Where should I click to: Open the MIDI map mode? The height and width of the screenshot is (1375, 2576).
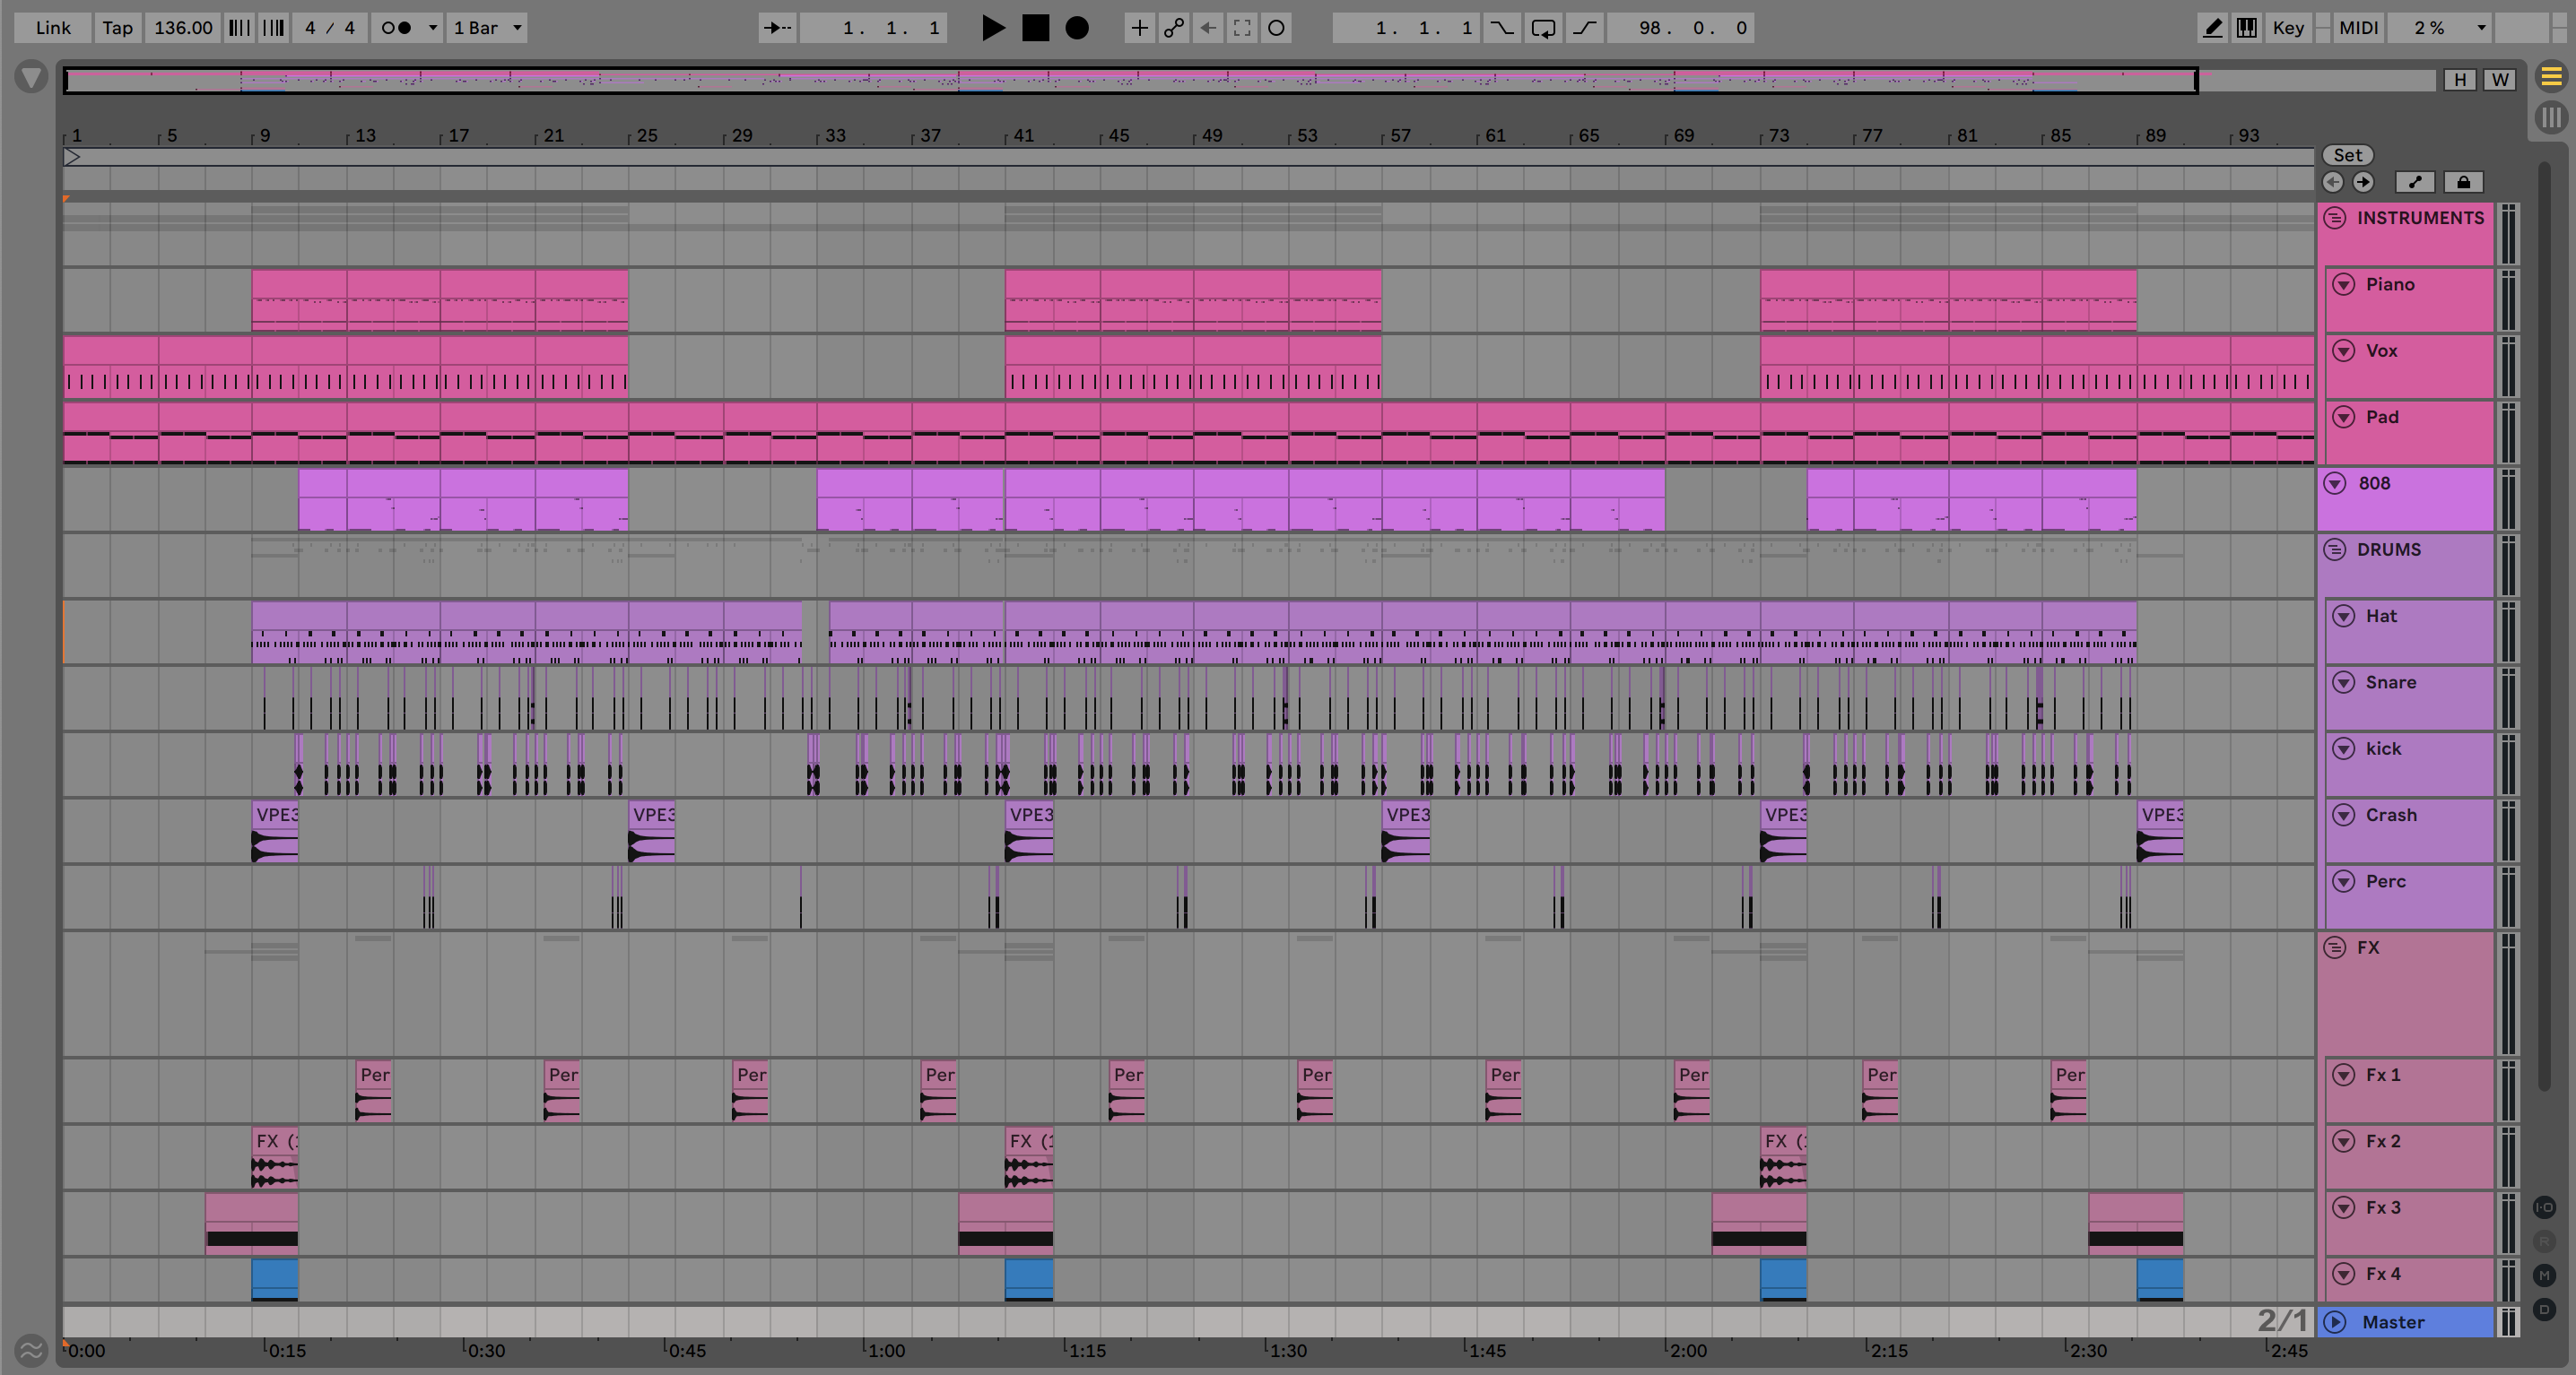click(x=2358, y=28)
